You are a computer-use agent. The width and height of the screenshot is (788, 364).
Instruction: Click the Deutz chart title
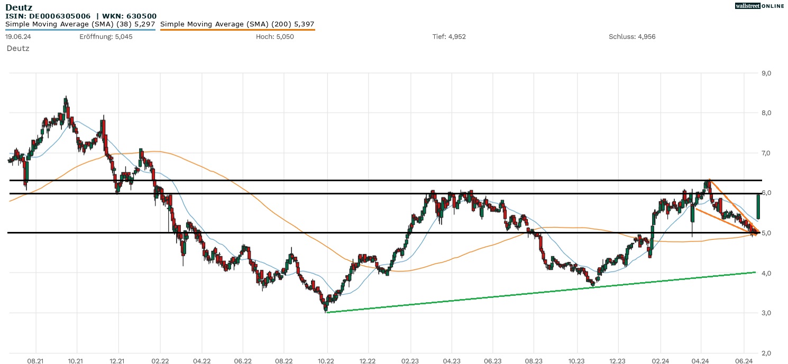point(19,7)
